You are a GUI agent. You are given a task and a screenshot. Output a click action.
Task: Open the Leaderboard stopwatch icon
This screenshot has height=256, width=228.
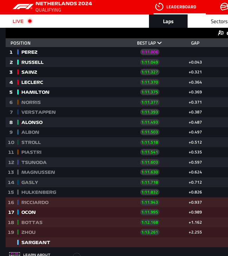click(x=159, y=7)
